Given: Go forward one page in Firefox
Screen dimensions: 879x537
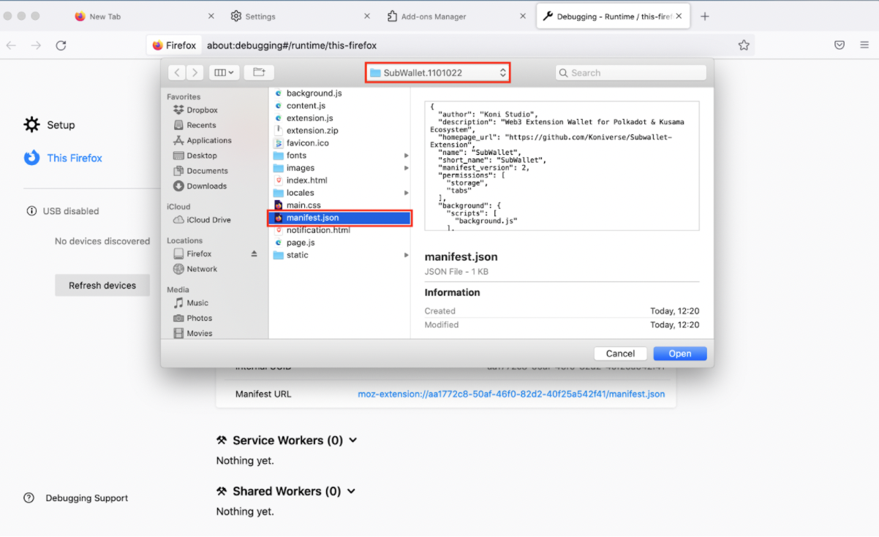Looking at the screenshot, I should (x=36, y=45).
